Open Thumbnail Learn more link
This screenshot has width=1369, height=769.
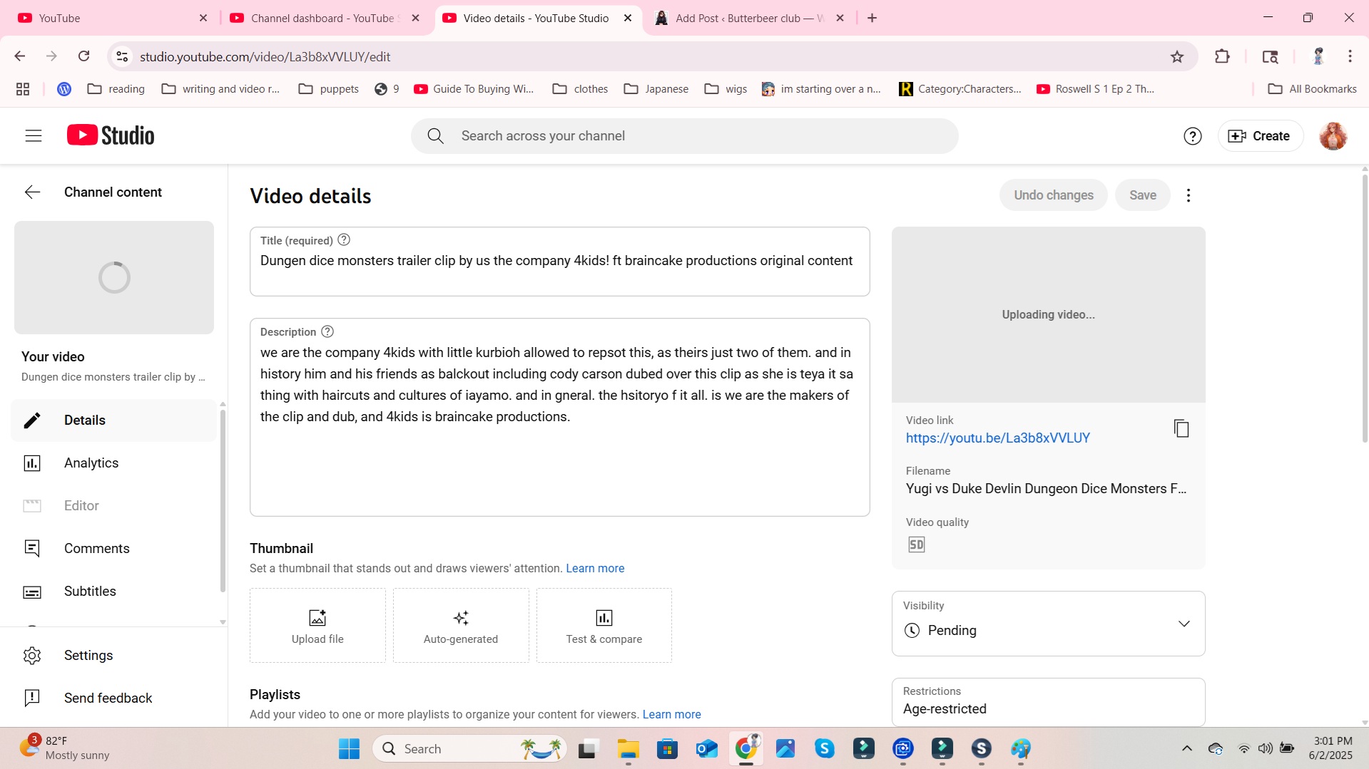point(595,569)
